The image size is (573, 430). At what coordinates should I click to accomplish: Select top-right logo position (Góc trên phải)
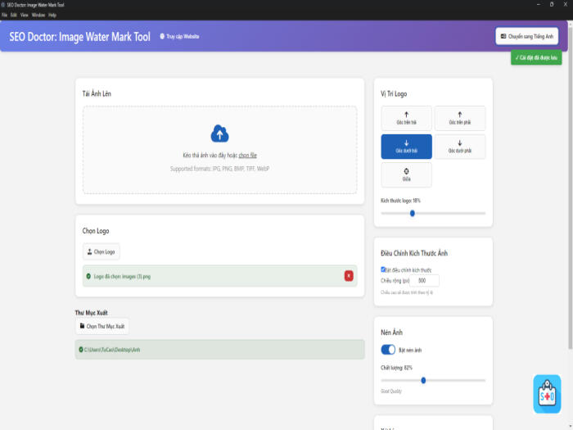(459, 118)
